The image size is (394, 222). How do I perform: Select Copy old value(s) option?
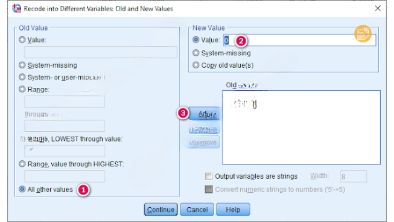[x=196, y=65]
